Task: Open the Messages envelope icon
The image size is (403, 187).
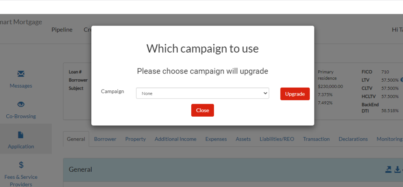Action: [21, 74]
